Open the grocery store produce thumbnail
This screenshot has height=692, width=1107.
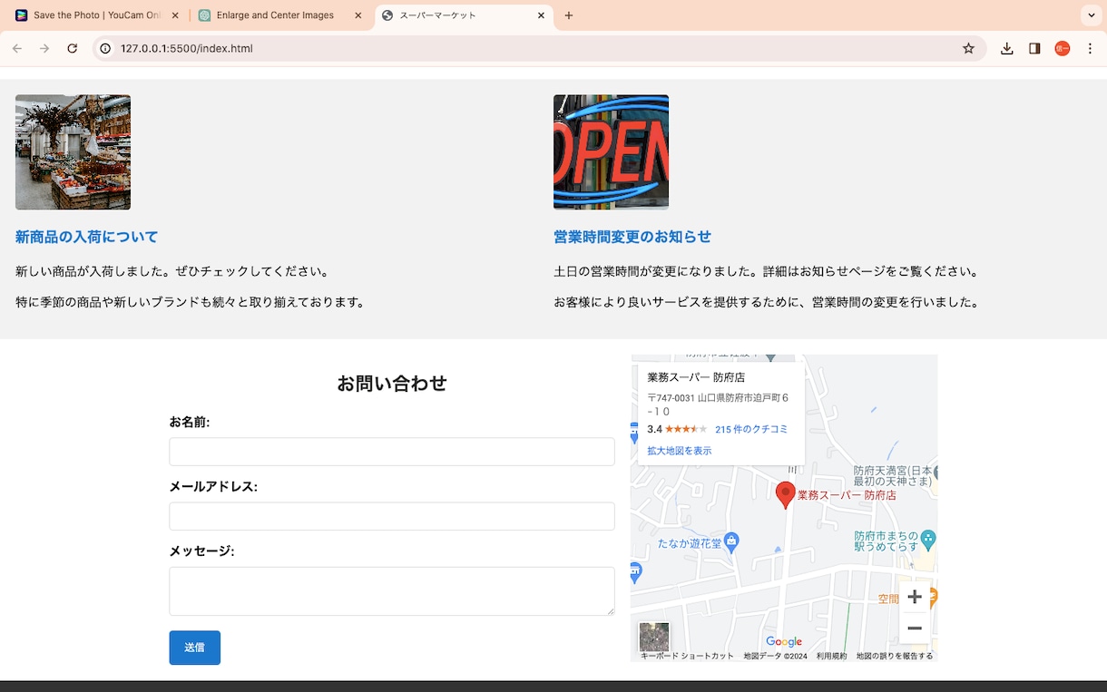point(73,152)
